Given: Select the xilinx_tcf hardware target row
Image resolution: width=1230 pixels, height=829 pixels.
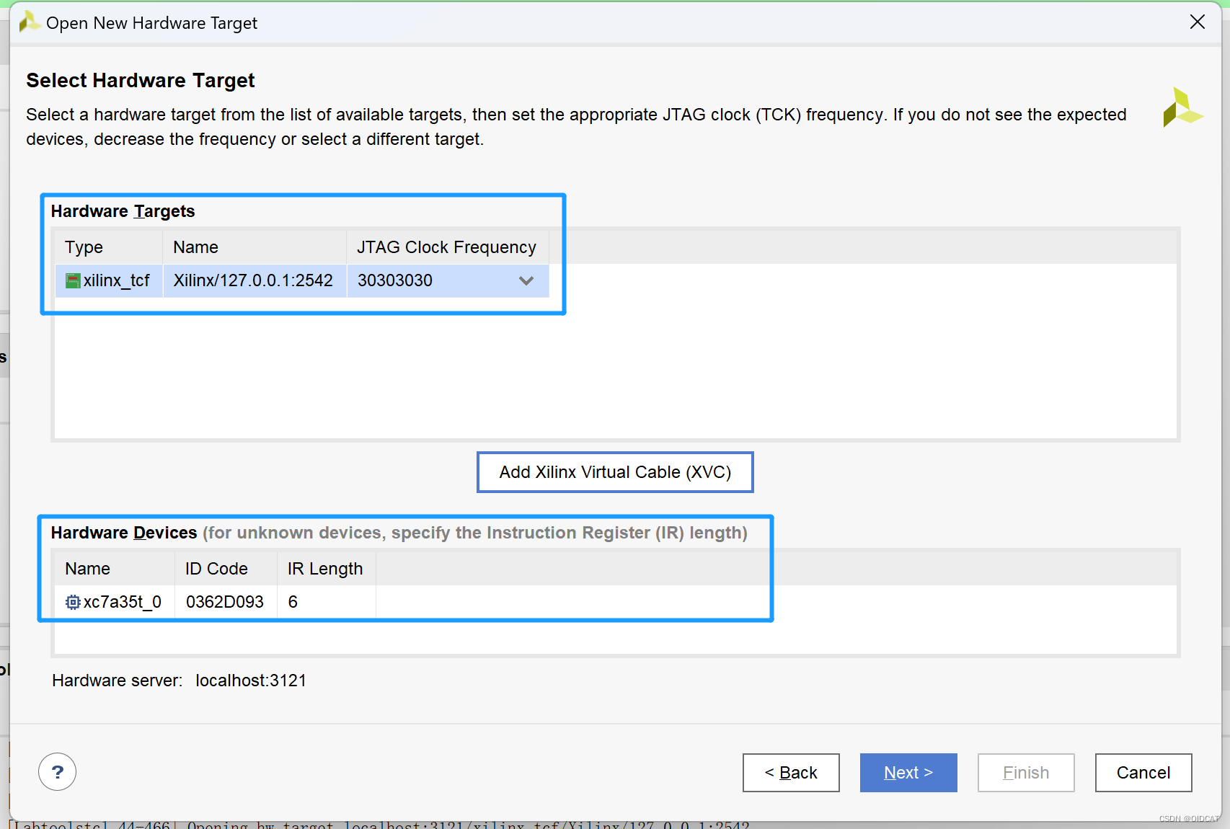Looking at the screenshot, I should click(x=302, y=280).
